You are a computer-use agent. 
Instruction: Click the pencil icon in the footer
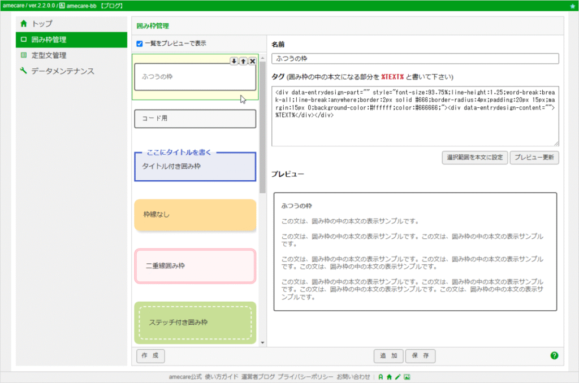coord(397,377)
